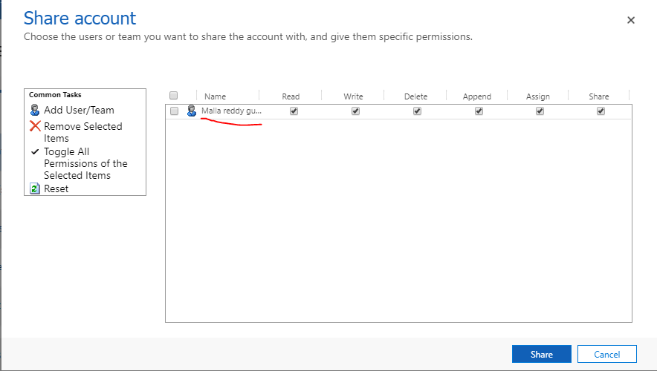Click the Toggle All Permissions checkmark icon
Image resolution: width=657 pixels, height=371 pixels.
click(x=35, y=151)
